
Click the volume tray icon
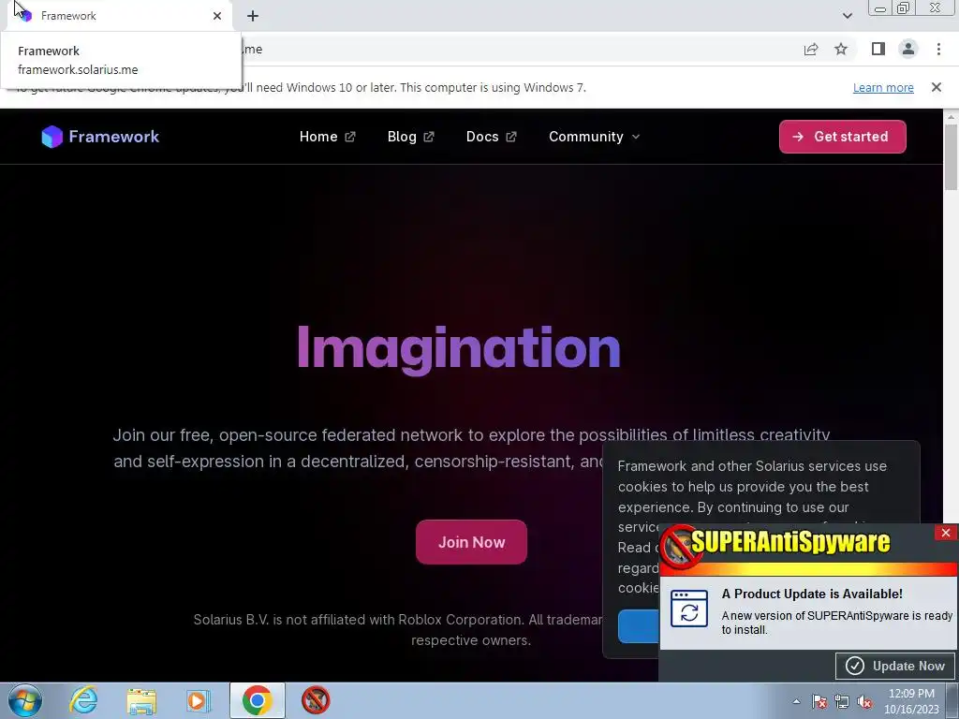coord(864,701)
